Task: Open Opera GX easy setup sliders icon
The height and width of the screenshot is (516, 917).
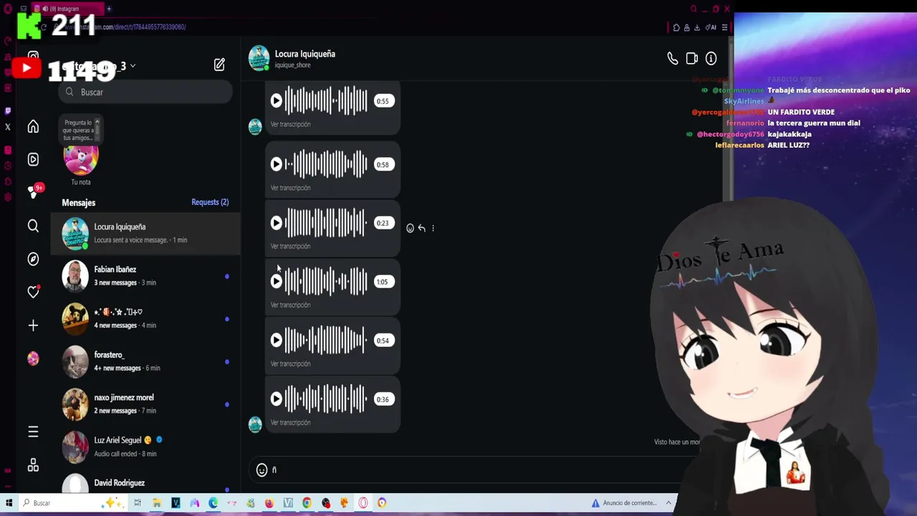Action: click(724, 27)
